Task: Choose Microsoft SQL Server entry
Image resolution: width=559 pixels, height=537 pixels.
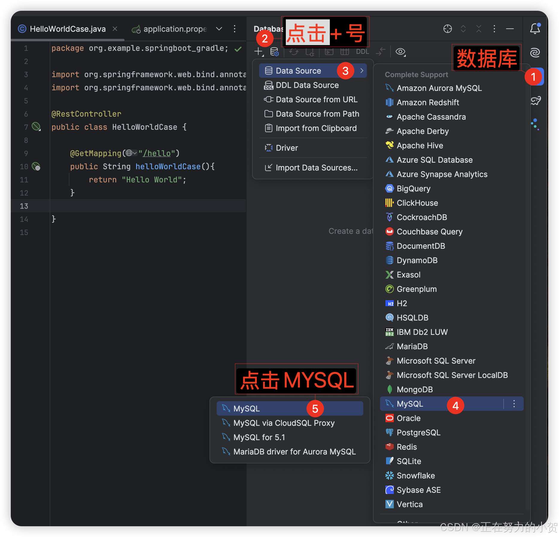Action: (452, 361)
